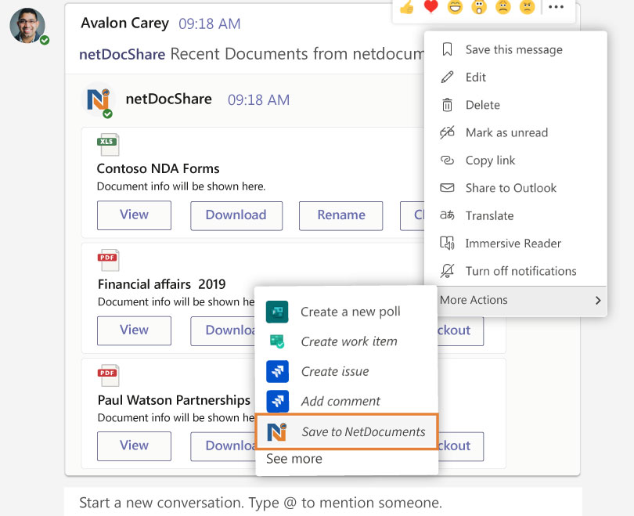
Task: Click the Financial affairs 2019 title
Action: (162, 284)
